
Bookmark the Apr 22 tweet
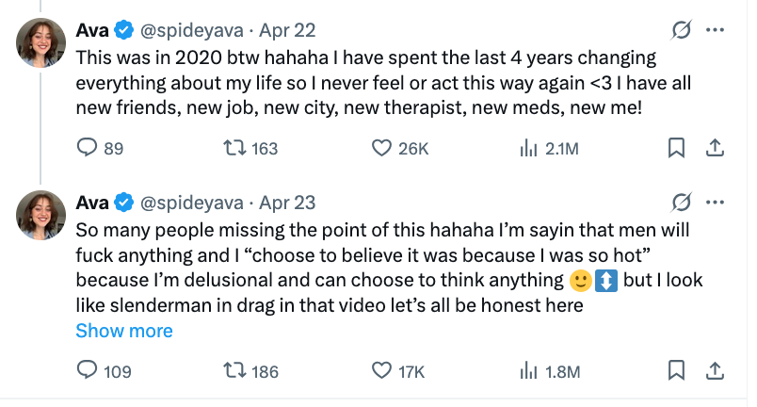(676, 148)
